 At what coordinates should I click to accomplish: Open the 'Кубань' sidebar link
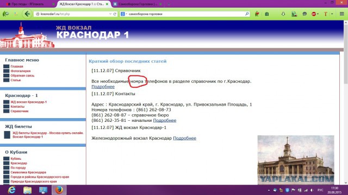pyautogui.click(x=16, y=159)
